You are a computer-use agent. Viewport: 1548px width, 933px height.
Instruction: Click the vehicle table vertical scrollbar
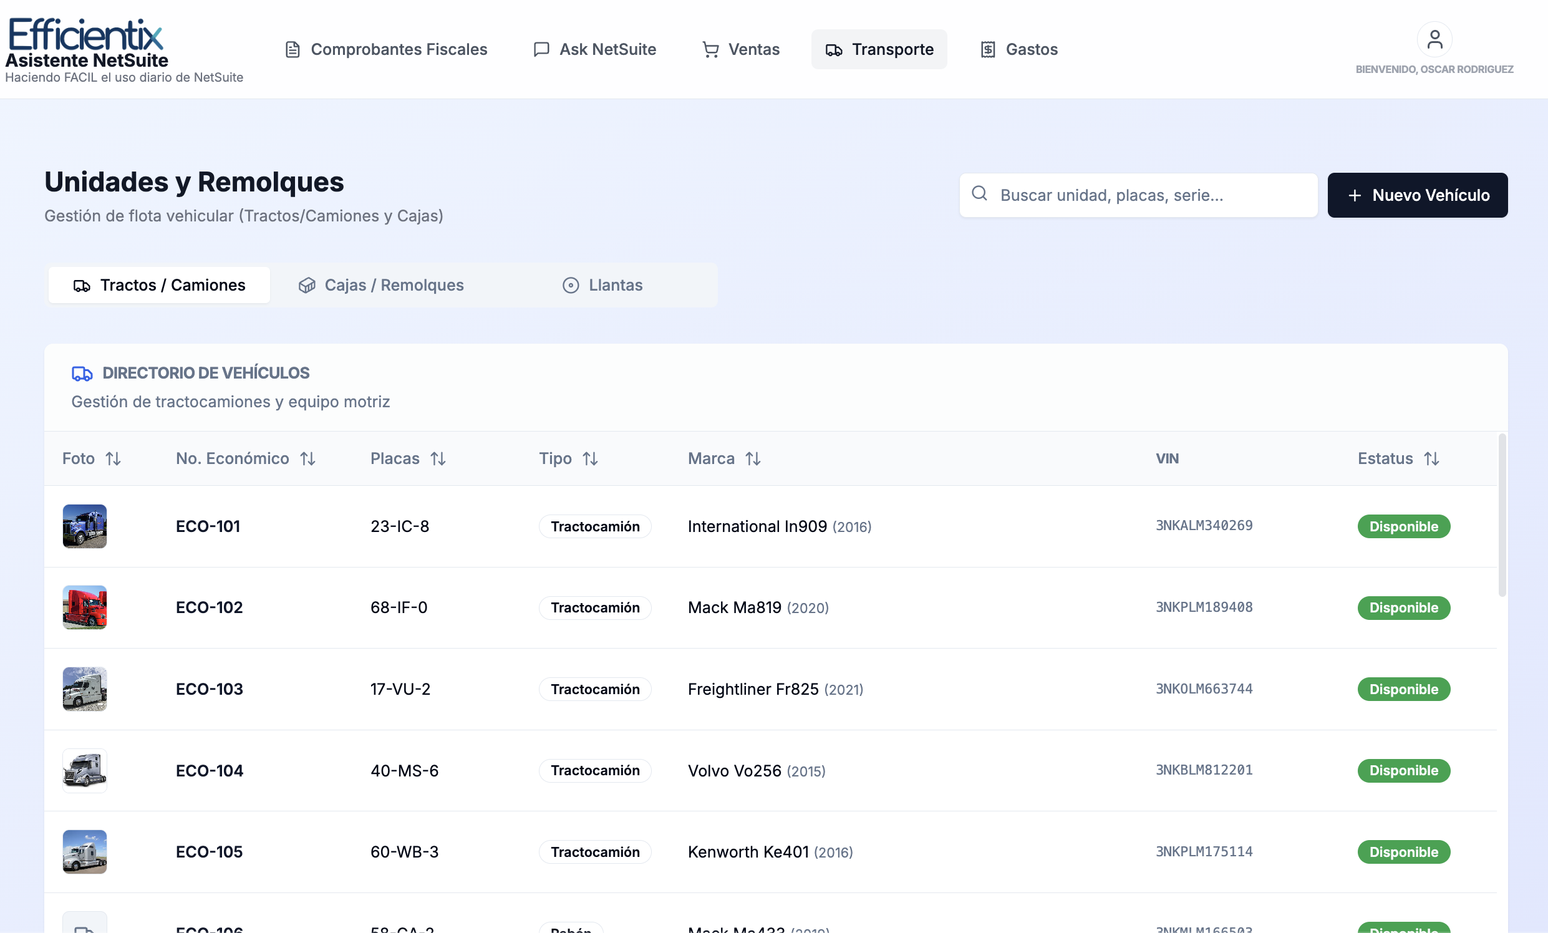(x=1502, y=515)
